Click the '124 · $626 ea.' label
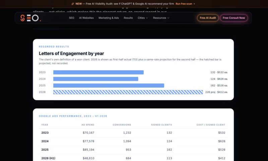 tap(219, 79)
